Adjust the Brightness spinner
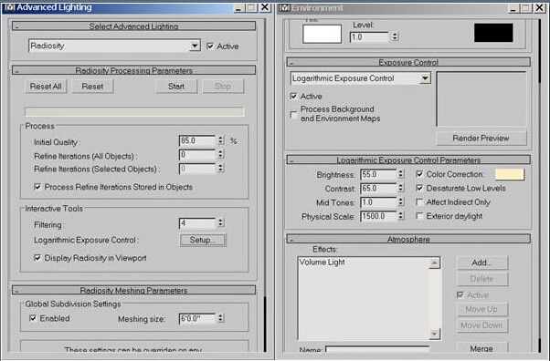 401,174
